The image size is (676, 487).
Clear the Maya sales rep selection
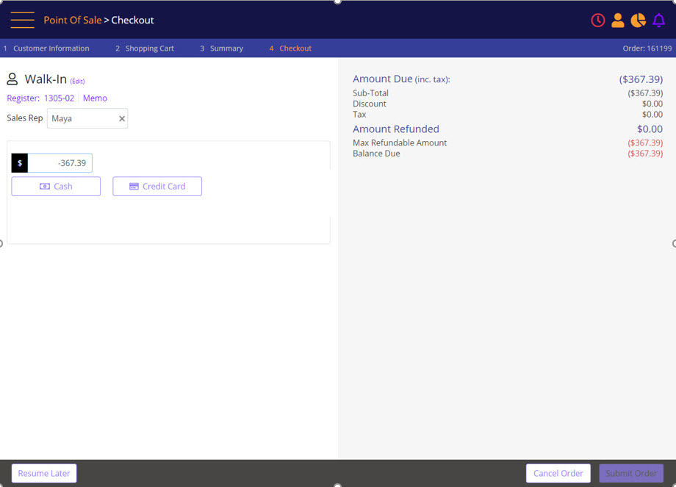point(122,118)
